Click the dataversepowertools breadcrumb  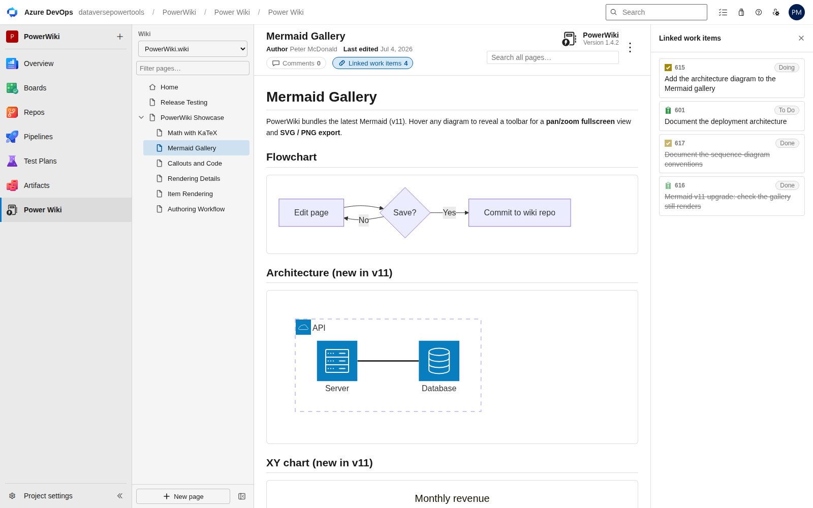click(x=111, y=12)
